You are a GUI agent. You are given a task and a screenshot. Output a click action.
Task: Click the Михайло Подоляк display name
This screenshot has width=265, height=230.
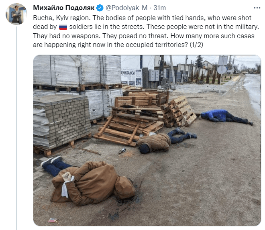64,8
